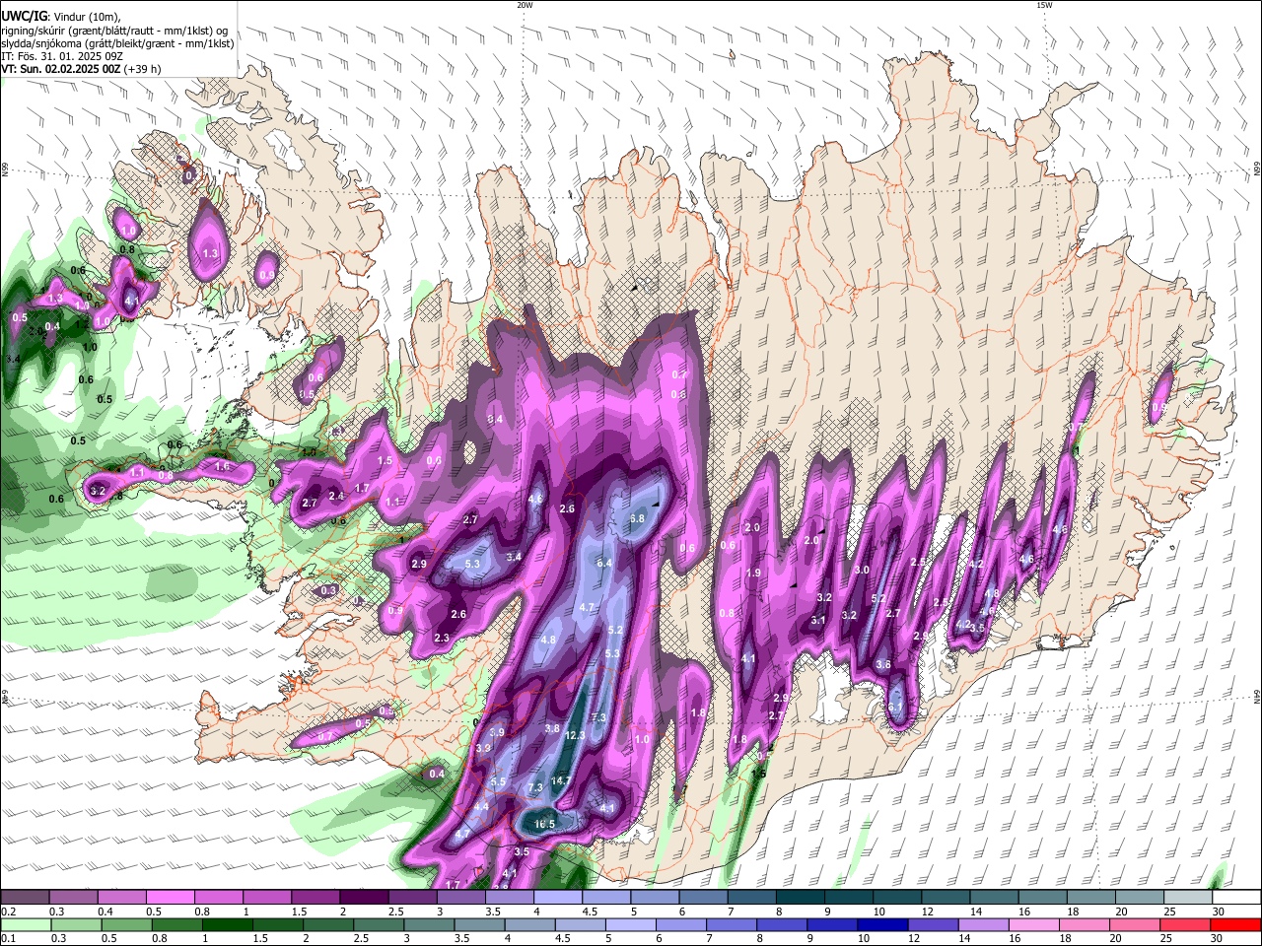This screenshot has height=946, width=1262.
Task: Select upper-row swatch between 0.5 and 0.8
Action: point(170,897)
